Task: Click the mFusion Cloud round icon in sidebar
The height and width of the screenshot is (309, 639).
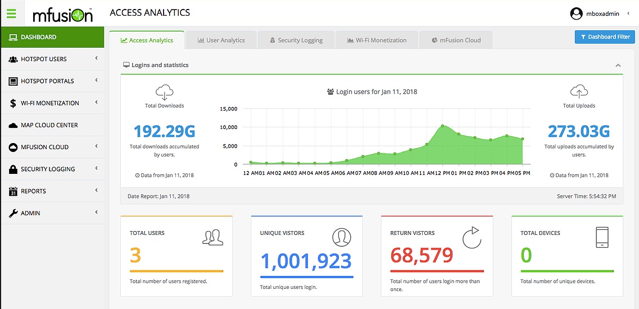Action: pos(13,147)
